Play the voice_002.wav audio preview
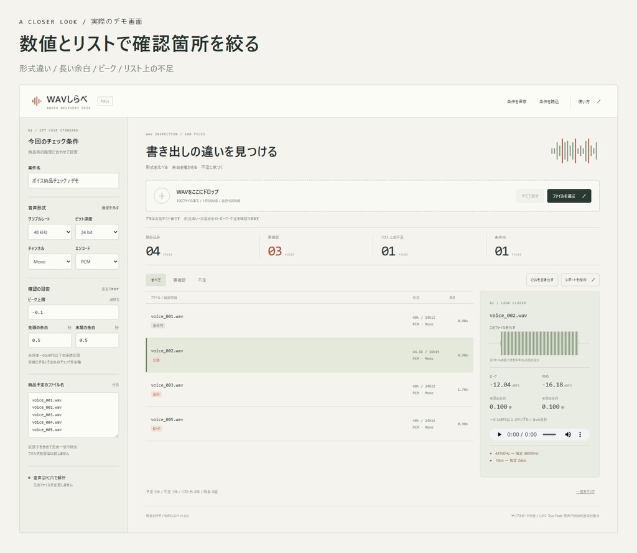The height and width of the screenshot is (553, 637). tap(500, 434)
